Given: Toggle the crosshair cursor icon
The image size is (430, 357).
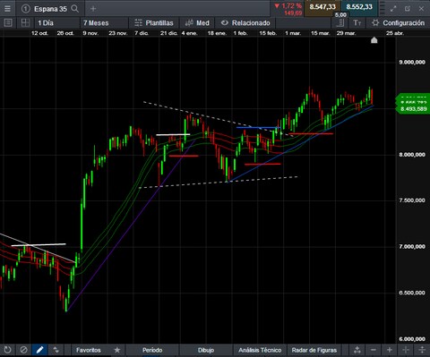Looking at the screenshot, I should pos(406,350).
